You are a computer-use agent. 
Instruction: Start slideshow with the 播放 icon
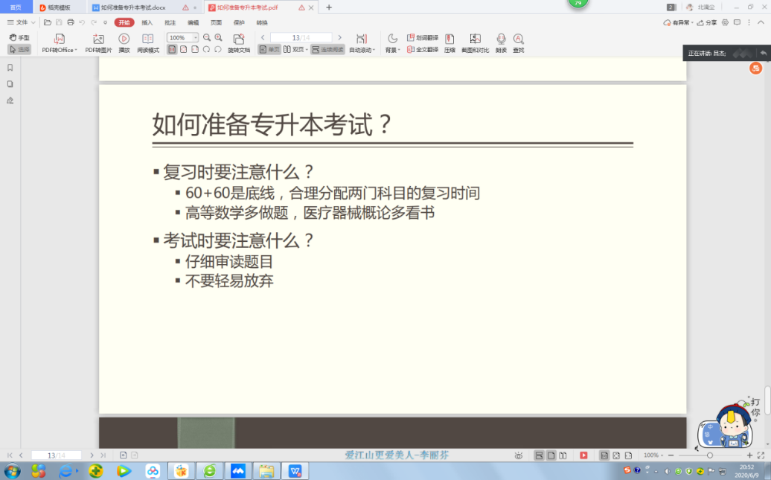[x=124, y=43]
